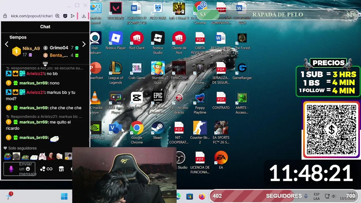Image resolution: width=361 pixels, height=203 pixels.
Task: Open the chat shop icon
Action: 61,169
